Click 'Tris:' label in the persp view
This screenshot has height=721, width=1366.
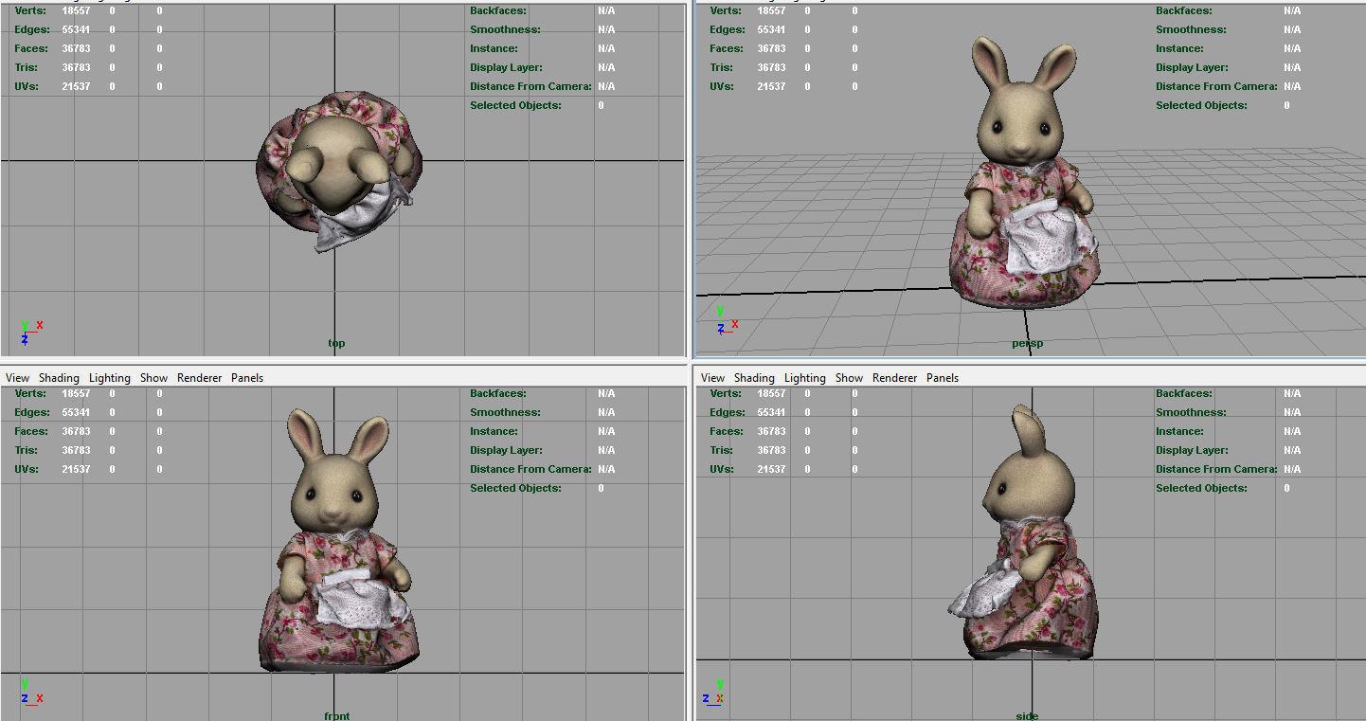(x=721, y=67)
